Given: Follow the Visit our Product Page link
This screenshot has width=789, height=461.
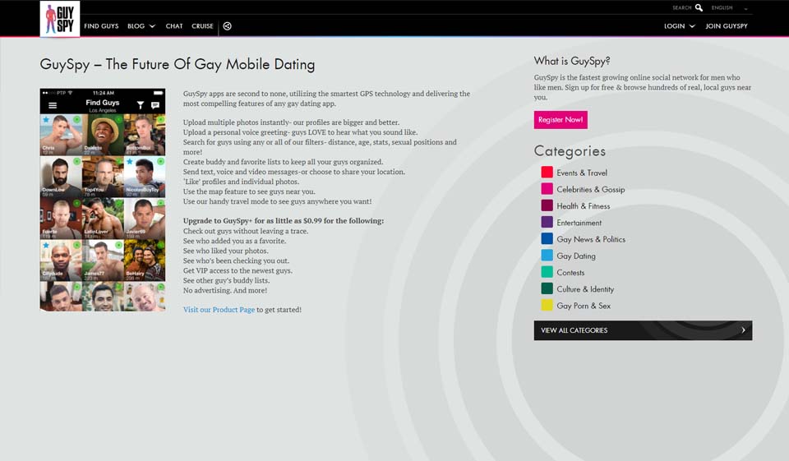Looking at the screenshot, I should [x=219, y=310].
